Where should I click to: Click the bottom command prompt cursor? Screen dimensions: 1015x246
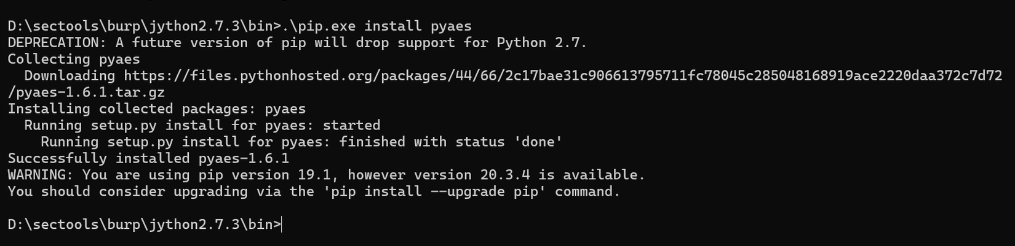point(282,225)
